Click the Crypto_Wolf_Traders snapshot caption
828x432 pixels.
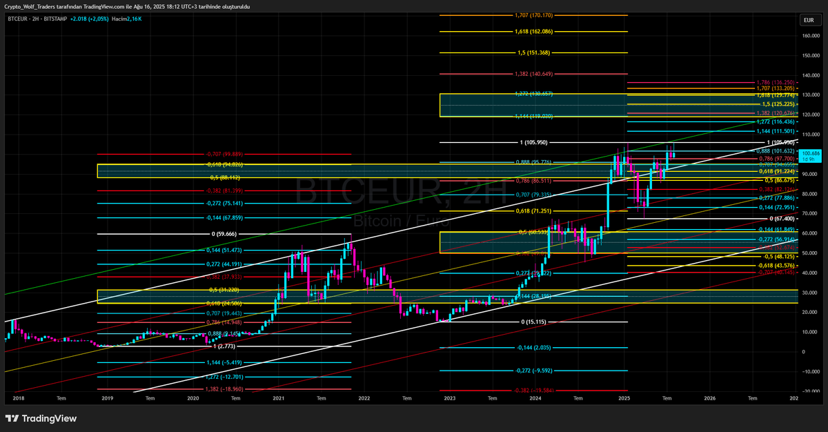pyautogui.click(x=127, y=6)
